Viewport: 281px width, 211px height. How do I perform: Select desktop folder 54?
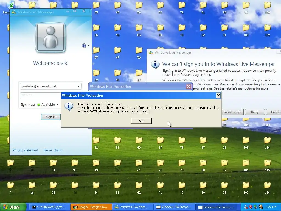pos(139,7)
